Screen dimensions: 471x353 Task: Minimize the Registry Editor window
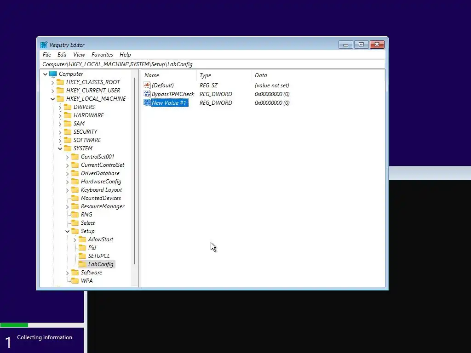[346, 45]
